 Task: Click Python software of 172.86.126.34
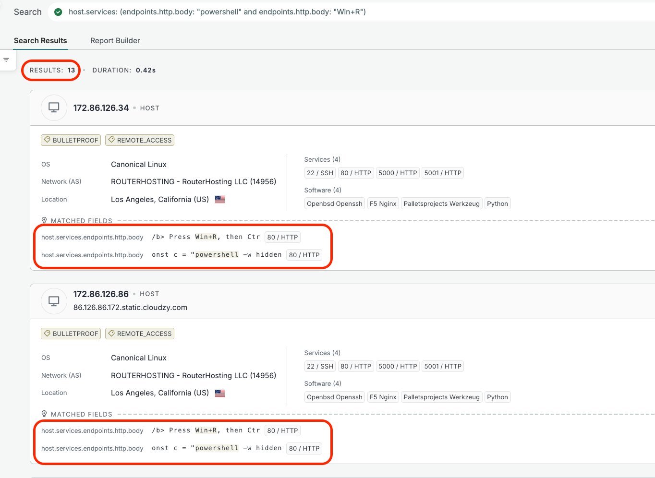click(497, 203)
